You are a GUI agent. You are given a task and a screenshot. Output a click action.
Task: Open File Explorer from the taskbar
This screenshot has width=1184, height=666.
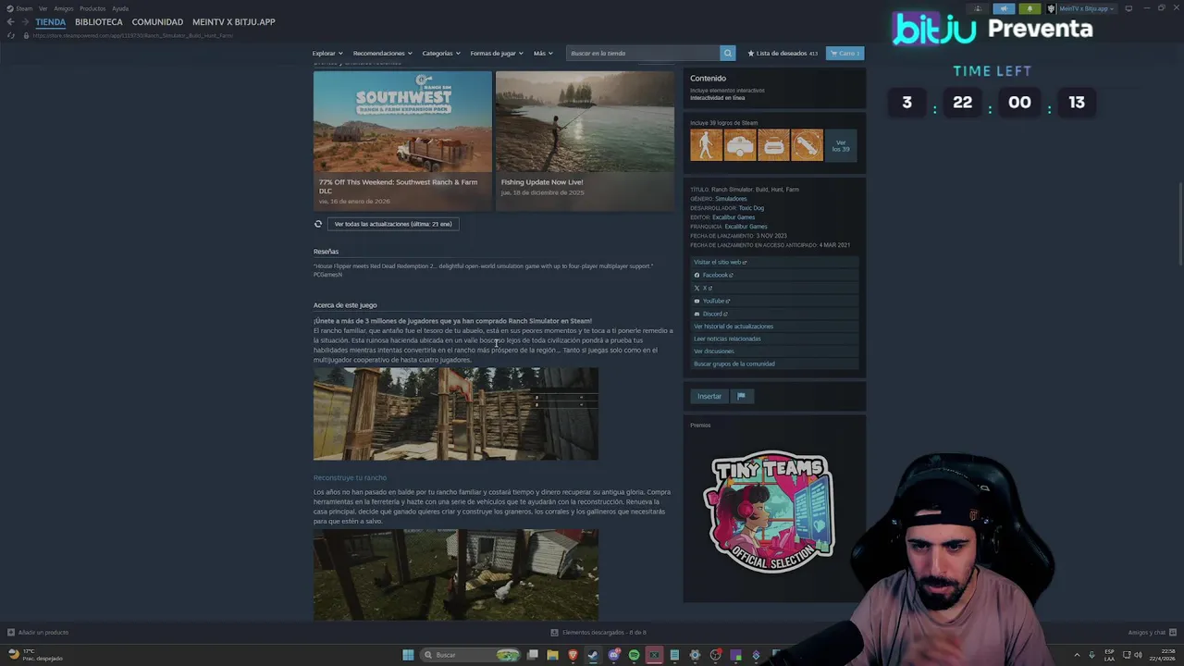(x=552, y=655)
